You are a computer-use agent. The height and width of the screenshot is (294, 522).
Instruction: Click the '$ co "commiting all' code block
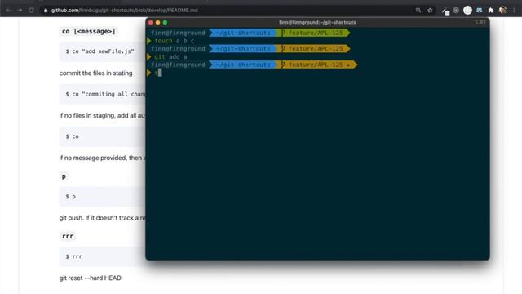click(x=103, y=94)
